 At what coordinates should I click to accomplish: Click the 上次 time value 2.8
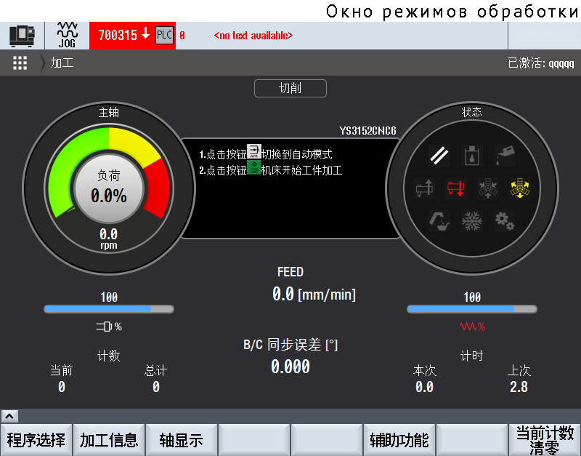tap(519, 387)
